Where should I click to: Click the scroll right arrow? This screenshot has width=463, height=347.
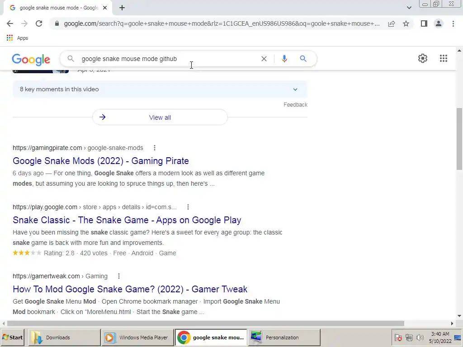click(x=452, y=324)
